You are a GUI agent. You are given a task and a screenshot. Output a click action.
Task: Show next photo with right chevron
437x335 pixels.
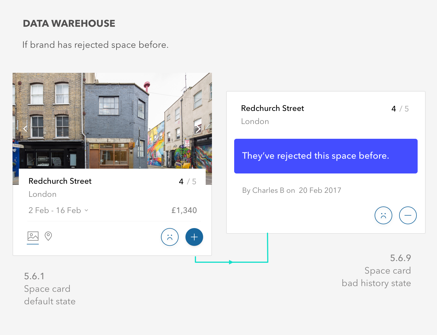point(198,129)
